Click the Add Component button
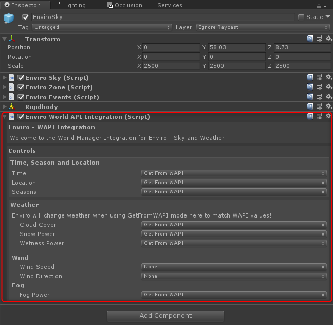This screenshot has width=333, height=325. pyautogui.click(x=165, y=316)
